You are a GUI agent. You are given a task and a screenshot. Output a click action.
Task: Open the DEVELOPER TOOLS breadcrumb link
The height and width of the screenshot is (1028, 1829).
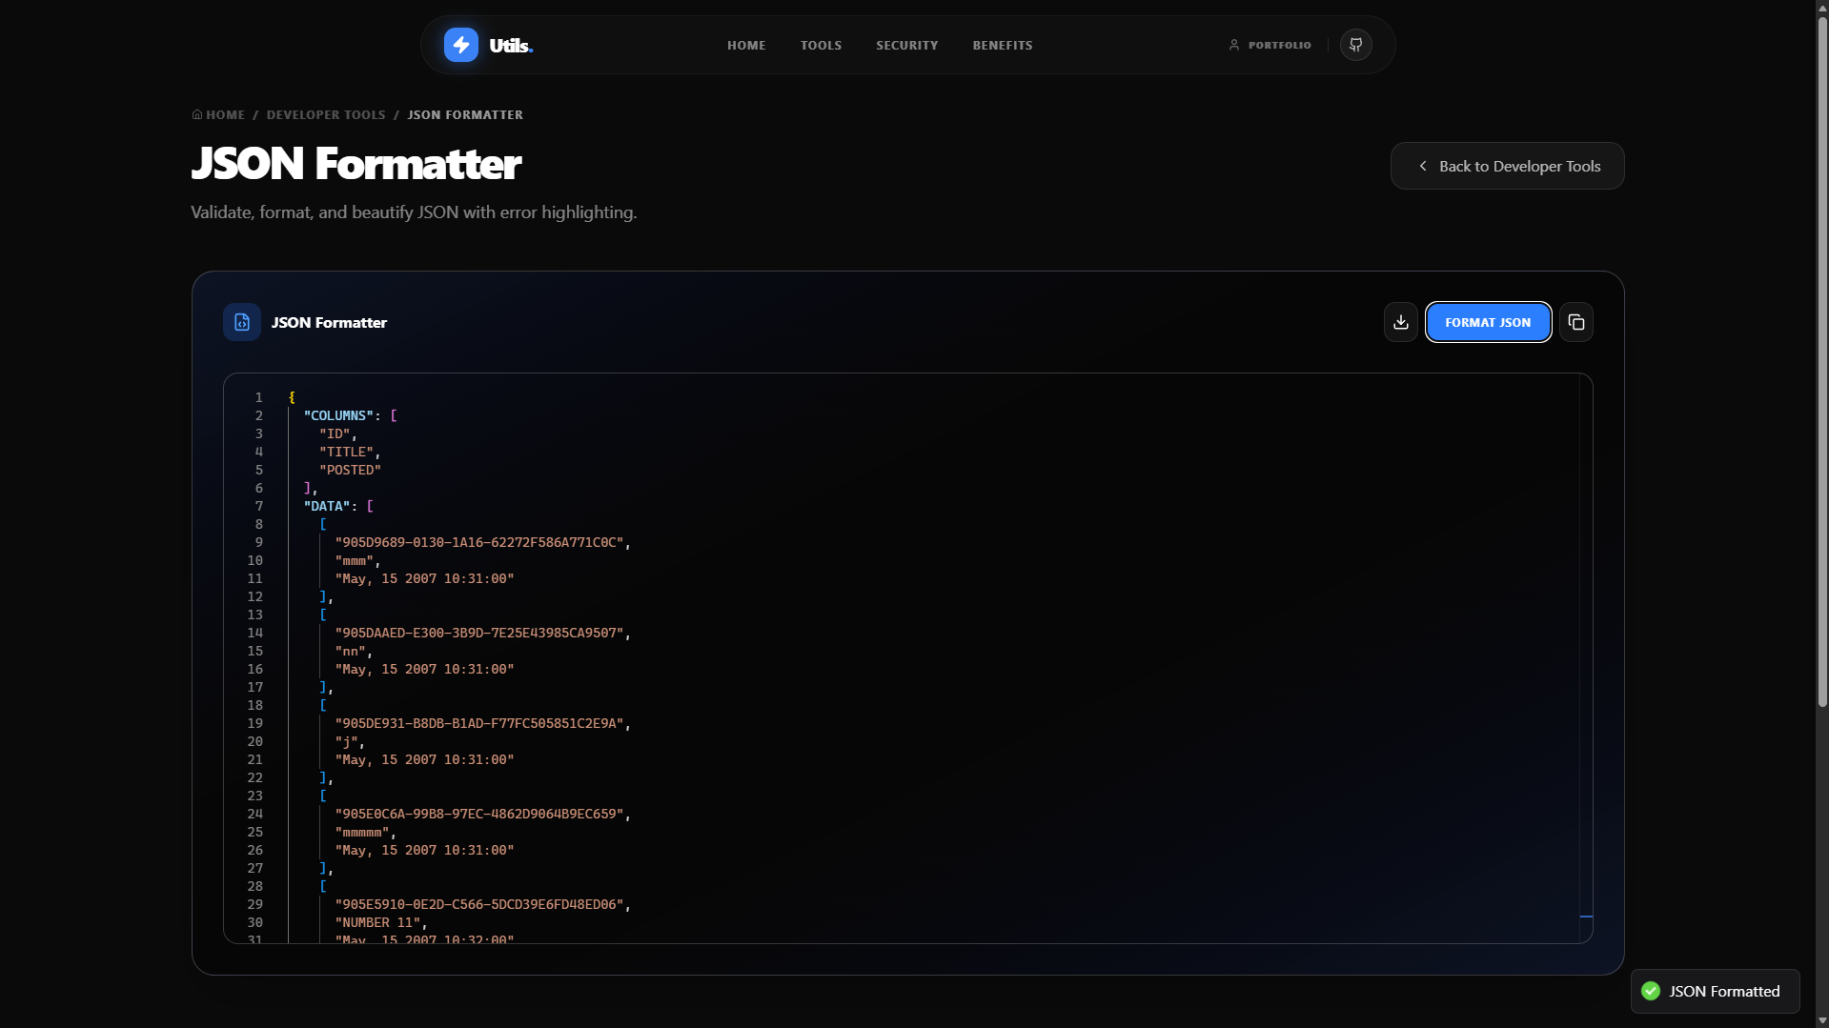[325, 114]
